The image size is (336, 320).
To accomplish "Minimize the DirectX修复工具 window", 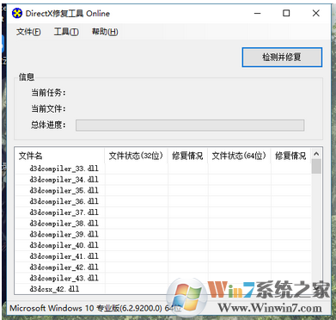I will pos(258,13).
